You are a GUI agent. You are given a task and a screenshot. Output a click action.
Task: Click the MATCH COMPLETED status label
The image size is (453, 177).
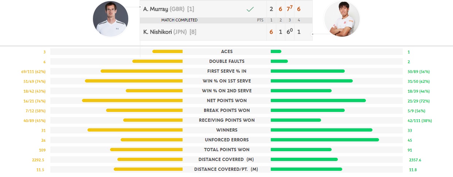179,20
